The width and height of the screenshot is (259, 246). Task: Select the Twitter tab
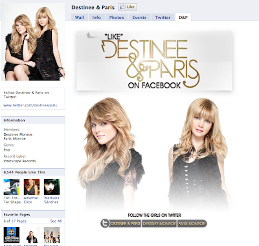tap(163, 18)
